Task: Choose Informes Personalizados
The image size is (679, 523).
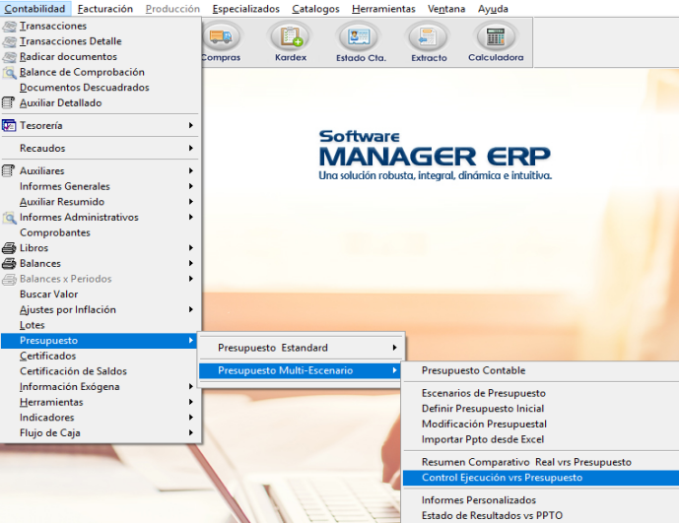Action: (x=541, y=500)
